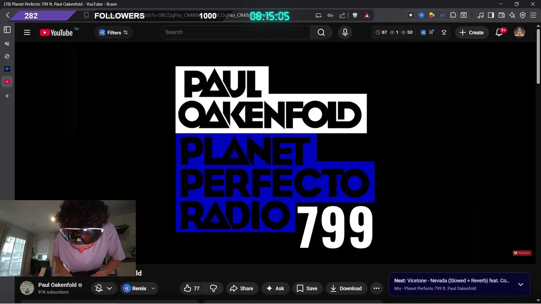Click the sliders icon on the Filters button
This screenshot has height=304, width=541.
(x=126, y=33)
